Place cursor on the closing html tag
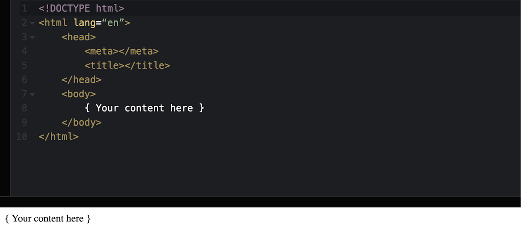521x233 pixels. click(x=59, y=137)
